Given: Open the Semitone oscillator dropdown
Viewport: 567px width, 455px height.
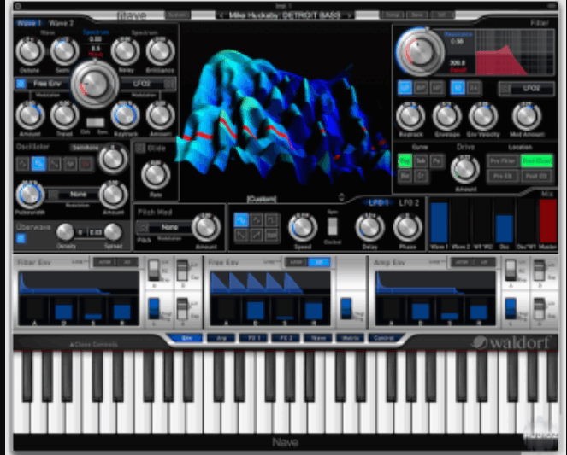Looking at the screenshot, I should pyautogui.click(x=85, y=148).
